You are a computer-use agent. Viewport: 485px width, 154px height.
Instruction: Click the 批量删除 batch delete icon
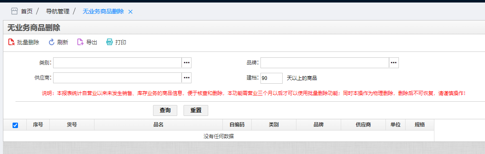11,42
